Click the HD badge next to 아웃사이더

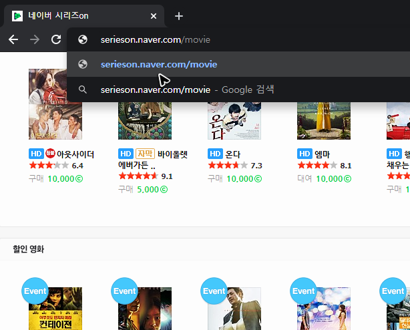tap(36, 154)
